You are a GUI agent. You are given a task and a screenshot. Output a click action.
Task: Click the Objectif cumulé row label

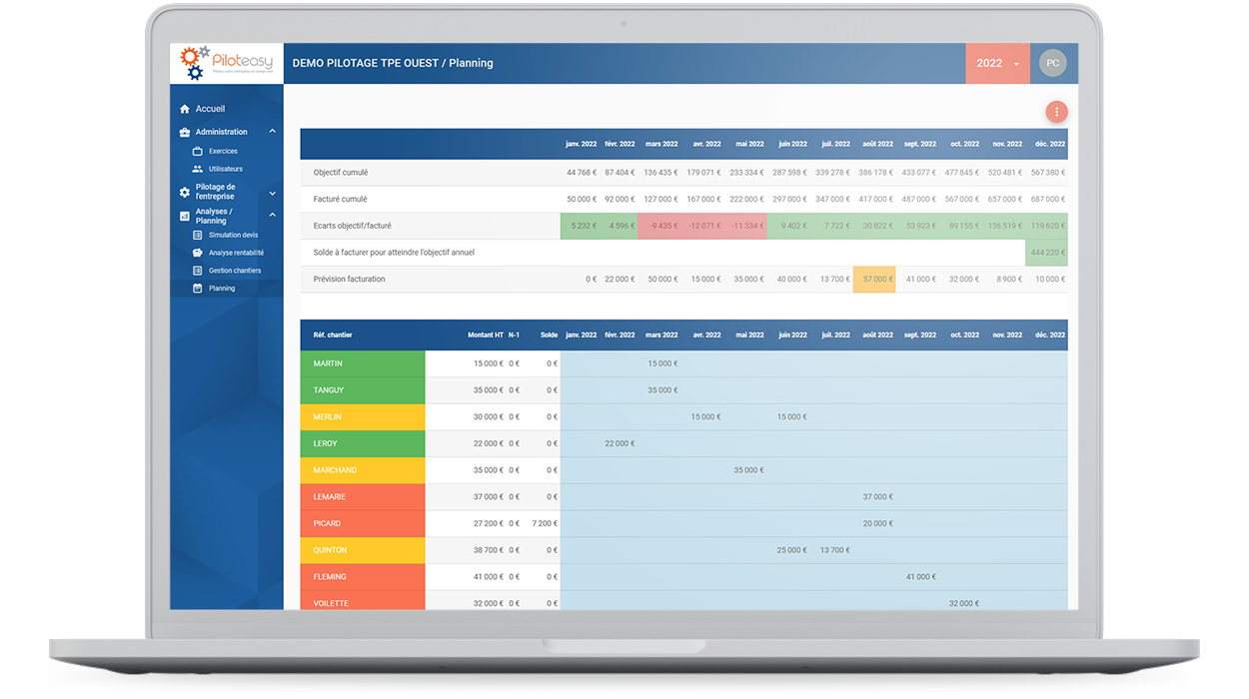[341, 173]
